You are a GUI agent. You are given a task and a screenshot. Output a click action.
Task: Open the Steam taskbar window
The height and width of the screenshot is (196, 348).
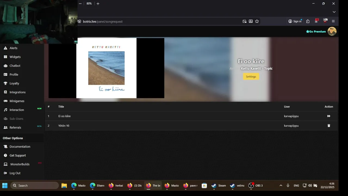coord(219,186)
